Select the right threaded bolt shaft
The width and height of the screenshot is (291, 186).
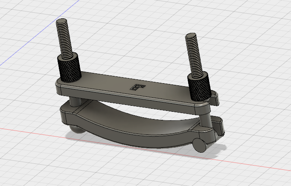coord(194,55)
